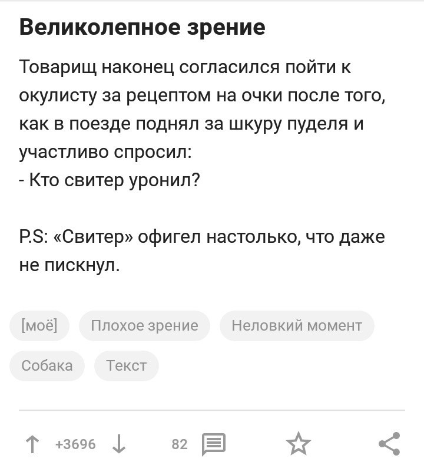Click the P.S. paragraph about «Свитер»
This screenshot has width=424, height=475.
pyautogui.click(x=202, y=251)
